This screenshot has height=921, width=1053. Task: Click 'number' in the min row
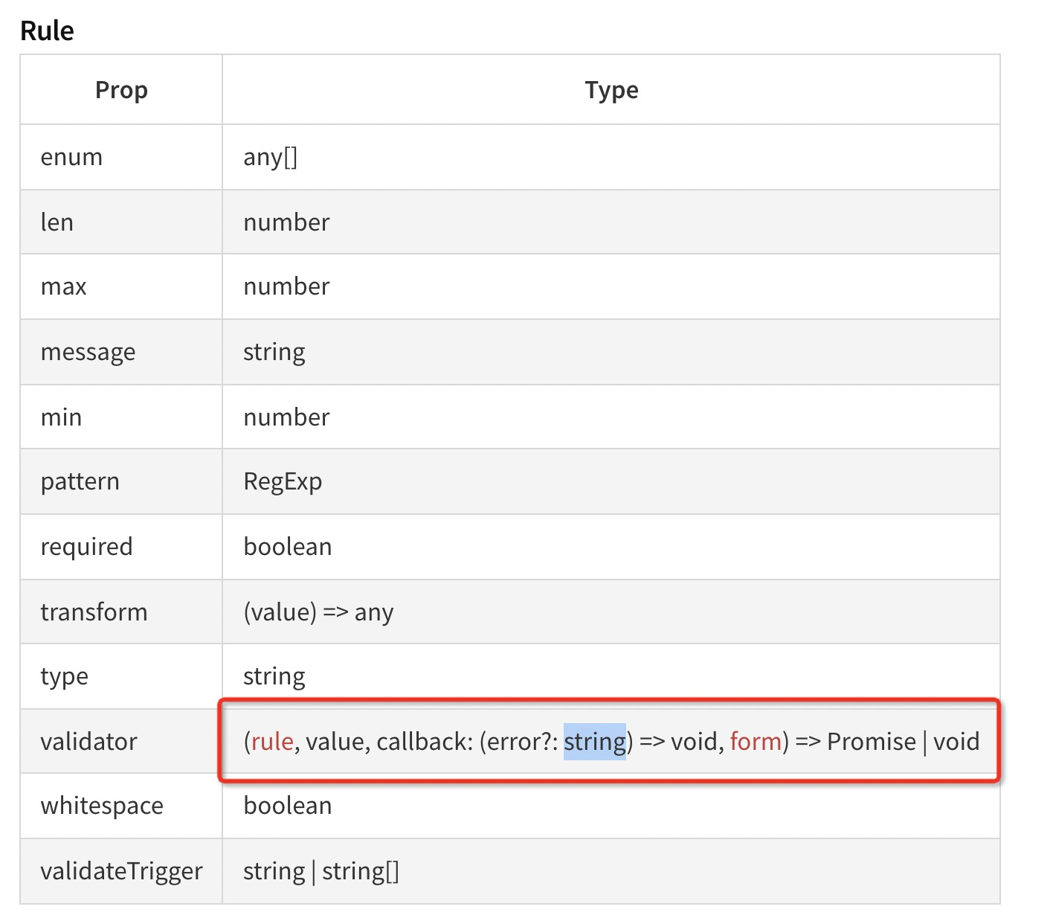(x=286, y=417)
